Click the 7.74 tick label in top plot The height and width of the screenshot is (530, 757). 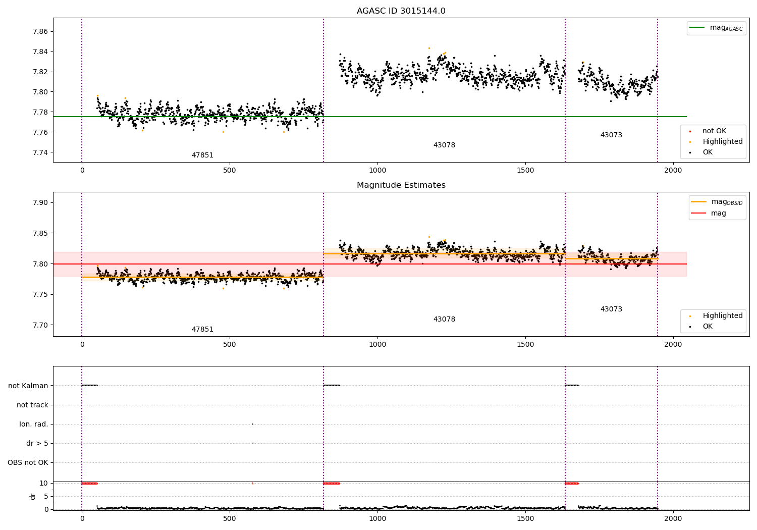(40, 152)
